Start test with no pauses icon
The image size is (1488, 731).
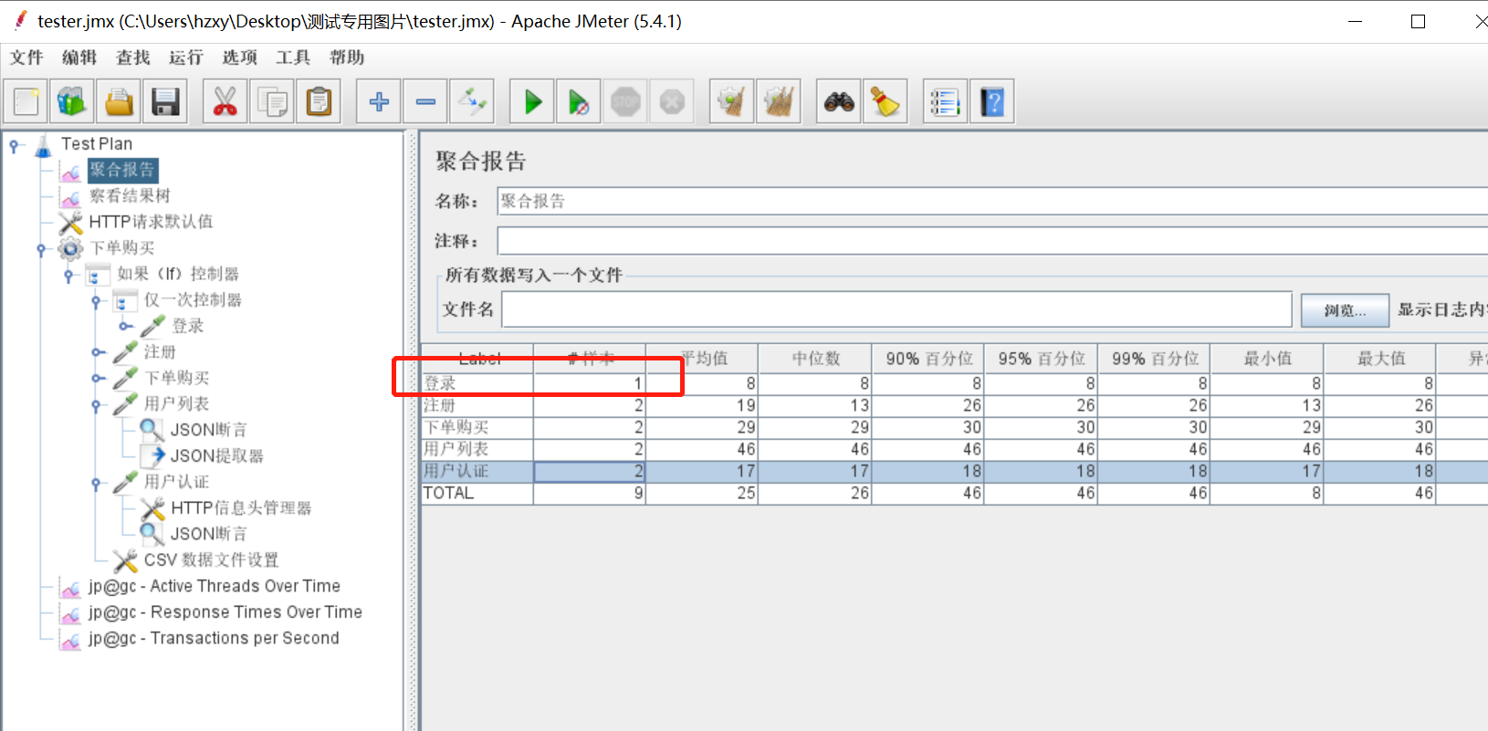[579, 101]
